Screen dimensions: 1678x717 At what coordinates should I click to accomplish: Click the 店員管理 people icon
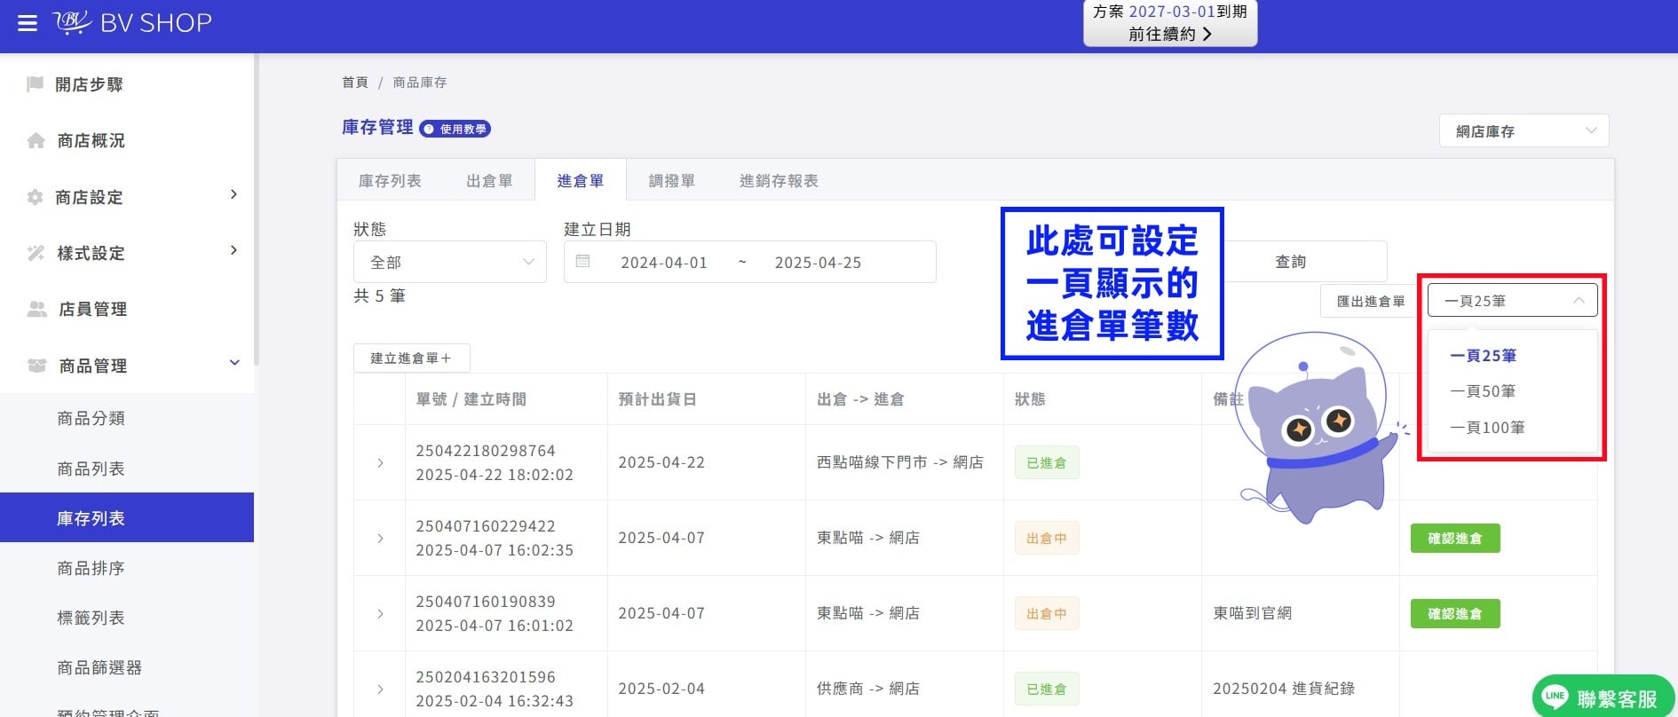point(36,309)
